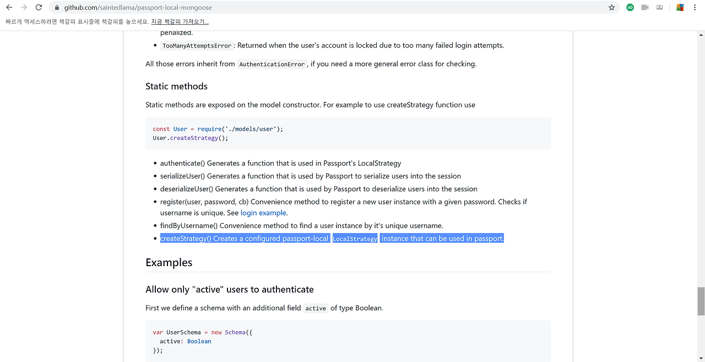The height and width of the screenshot is (362, 705).
Task: Open the "login example" link
Action: 263,213
